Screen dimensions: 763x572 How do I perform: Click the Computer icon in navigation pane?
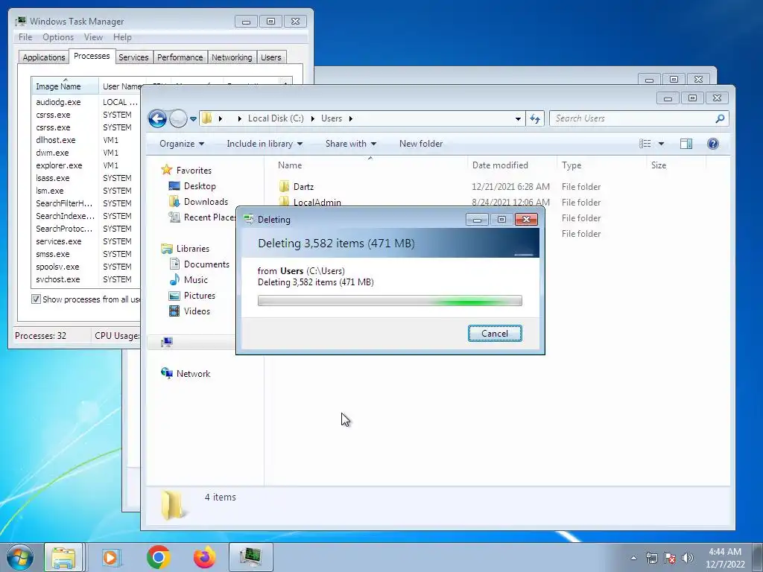pyautogui.click(x=166, y=343)
